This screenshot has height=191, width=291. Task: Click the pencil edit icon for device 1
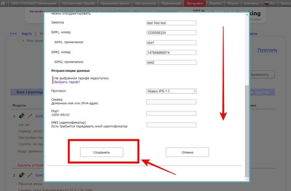pyautogui.click(x=30, y=116)
